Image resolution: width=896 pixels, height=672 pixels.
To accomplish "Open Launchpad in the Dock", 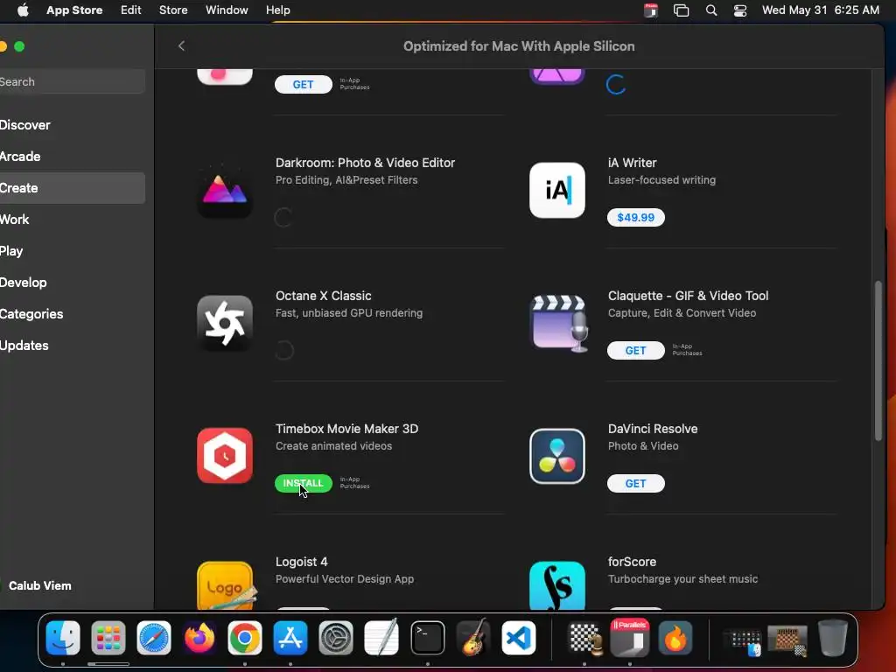I will (108, 638).
